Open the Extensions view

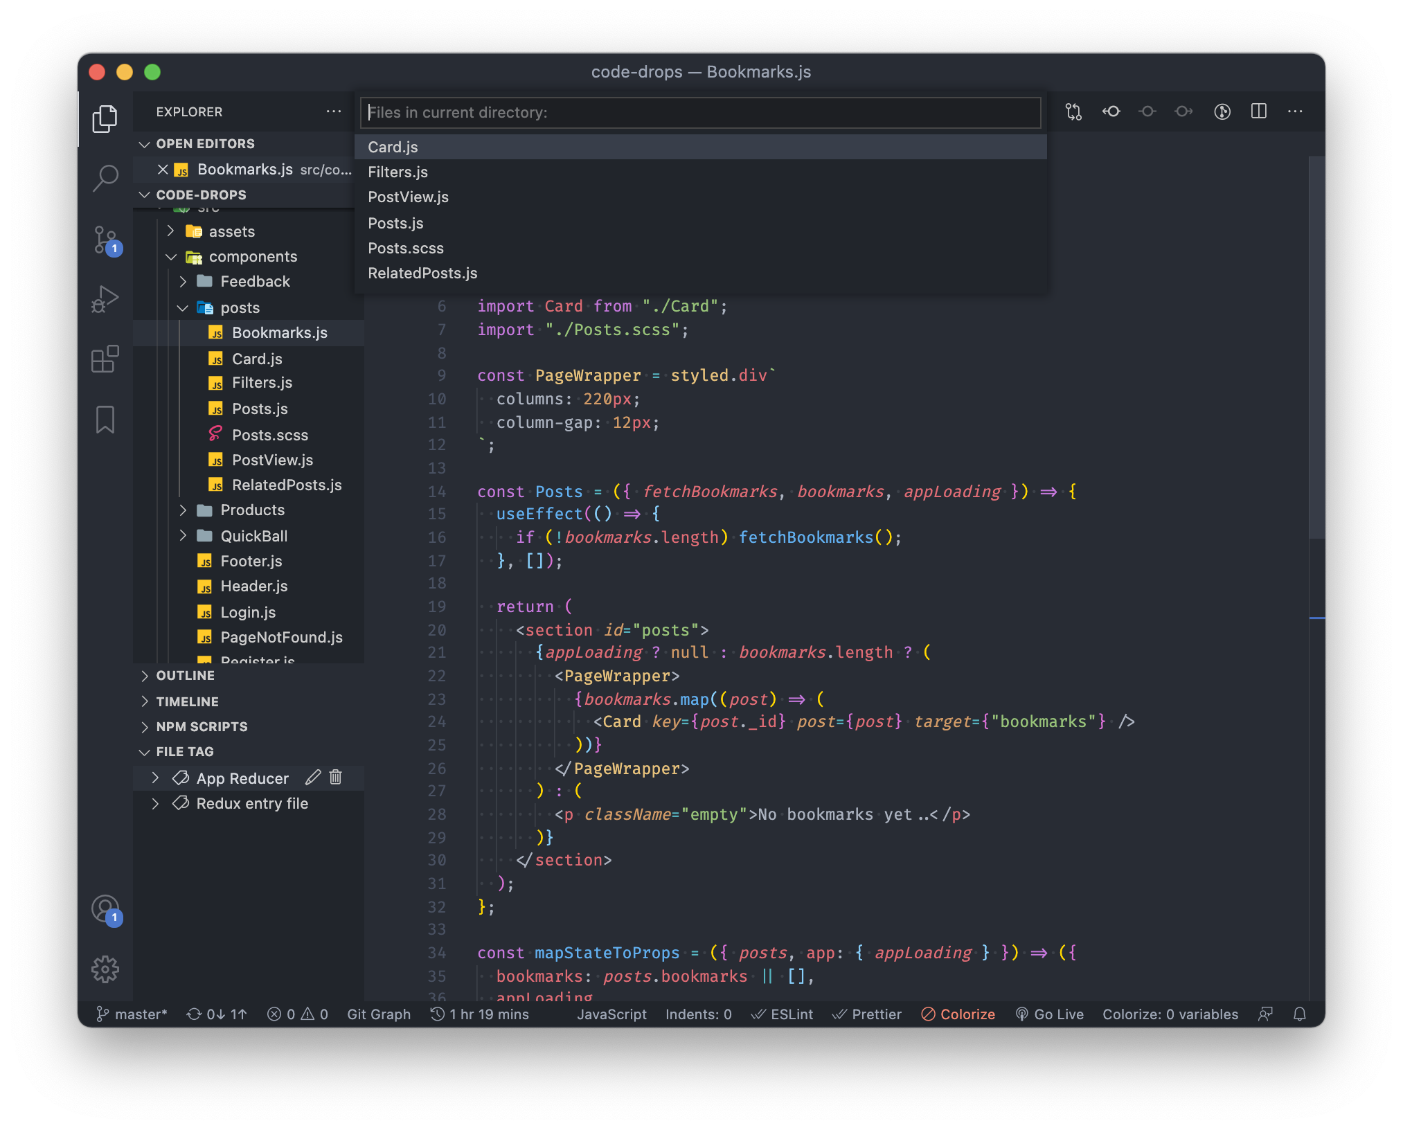[105, 359]
